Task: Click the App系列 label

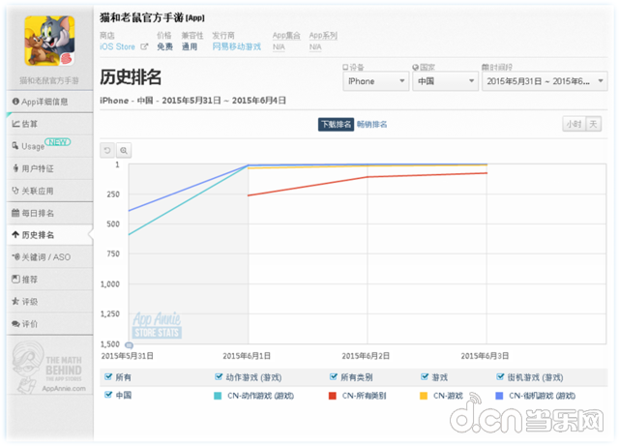Action: [x=323, y=36]
